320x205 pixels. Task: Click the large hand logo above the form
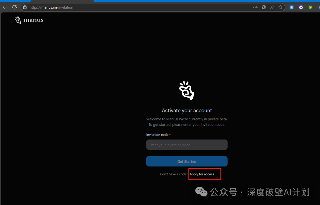pos(187,91)
